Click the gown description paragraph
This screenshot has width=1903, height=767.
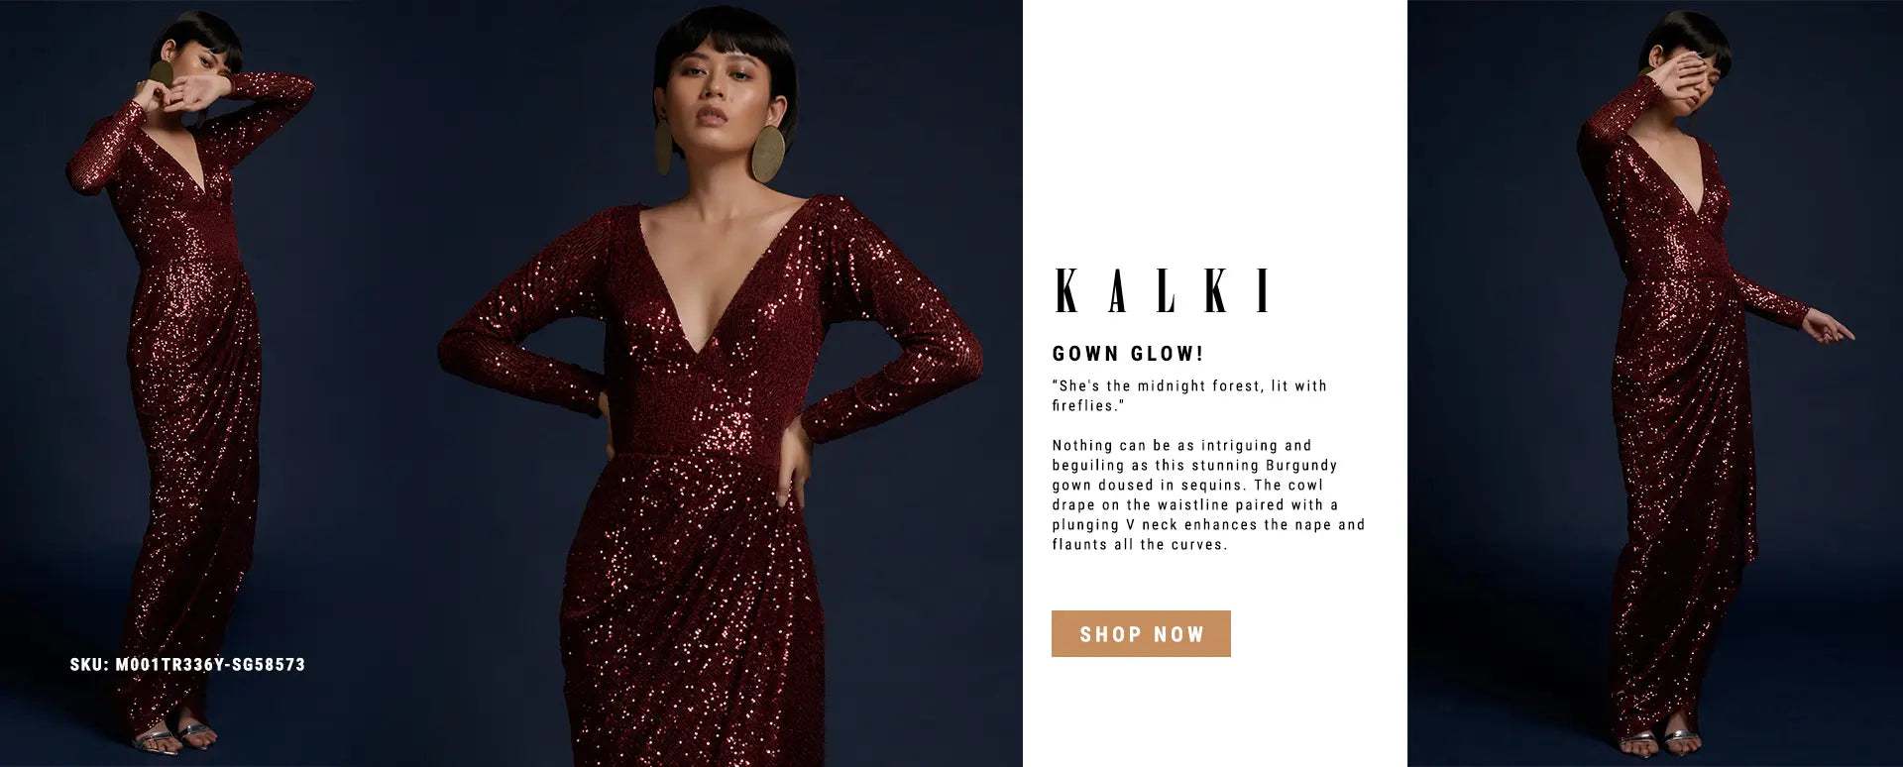[1208, 494]
